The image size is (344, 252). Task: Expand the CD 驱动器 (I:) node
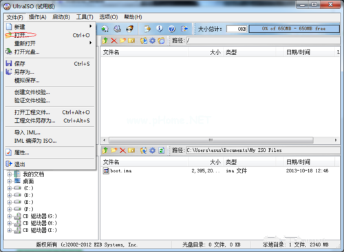pos(10,230)
